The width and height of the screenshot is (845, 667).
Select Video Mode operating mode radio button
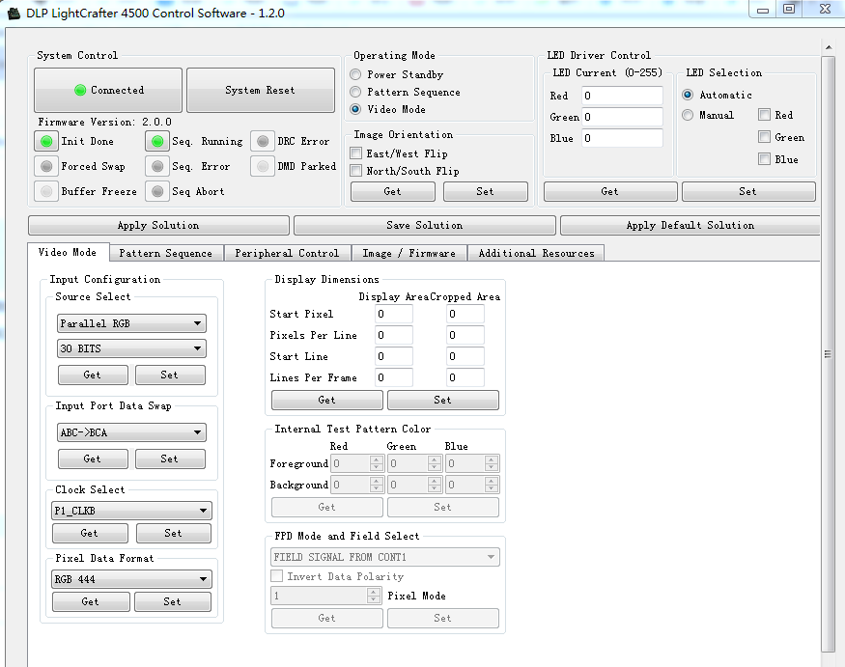tap(355, 109)
